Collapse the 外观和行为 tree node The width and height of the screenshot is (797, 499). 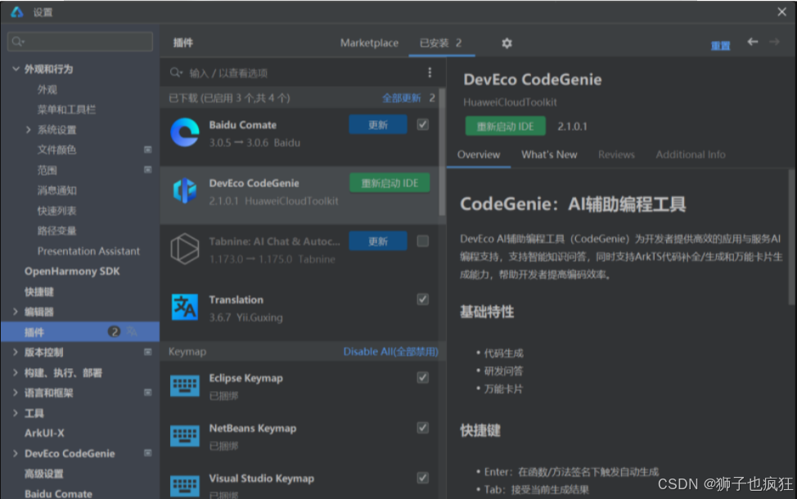click(16, 69)
